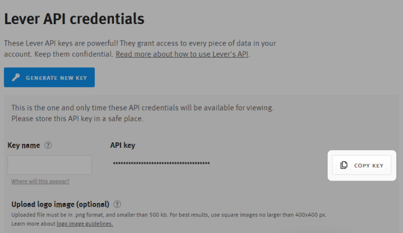Open the help icon beside Upload logo image
Screen dimensions: 403x233
pyautogui.click(x=117, y=204)
